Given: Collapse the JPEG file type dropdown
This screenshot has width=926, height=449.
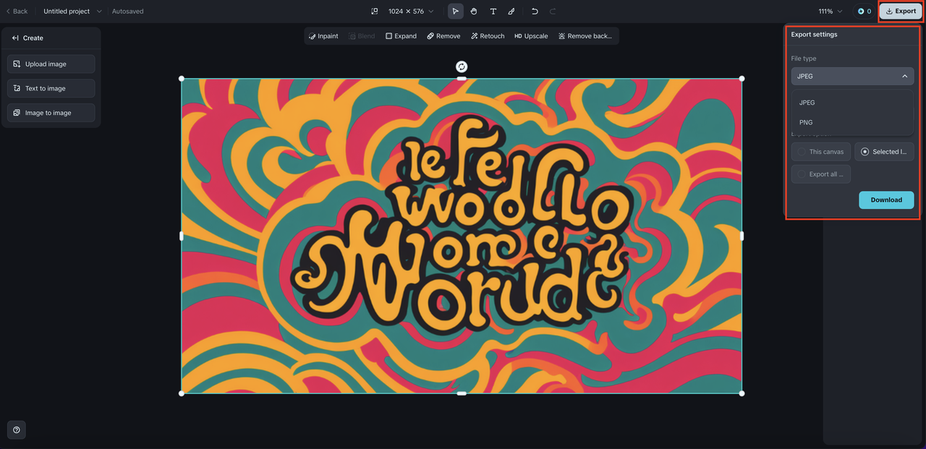Looking at the screenshot, I should tap(852, 76).
